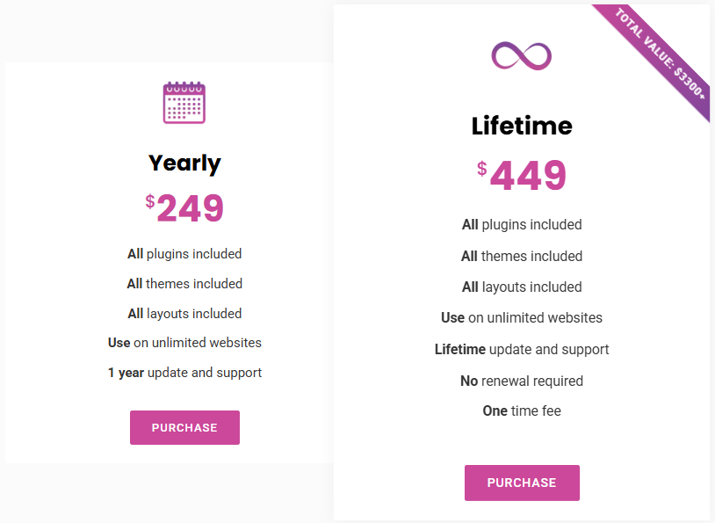Click the Total Value $3300+ ribbon

(660, 54)
